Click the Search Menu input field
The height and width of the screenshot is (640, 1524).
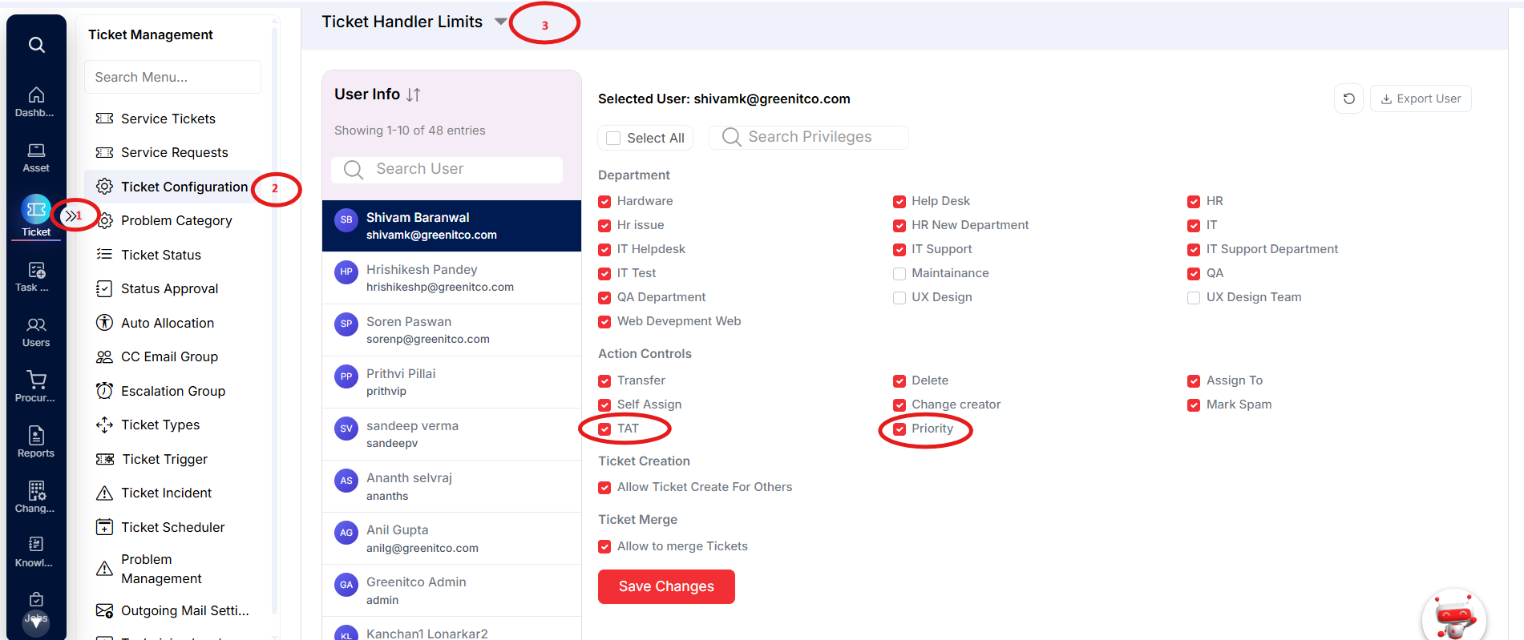[172, 77]
